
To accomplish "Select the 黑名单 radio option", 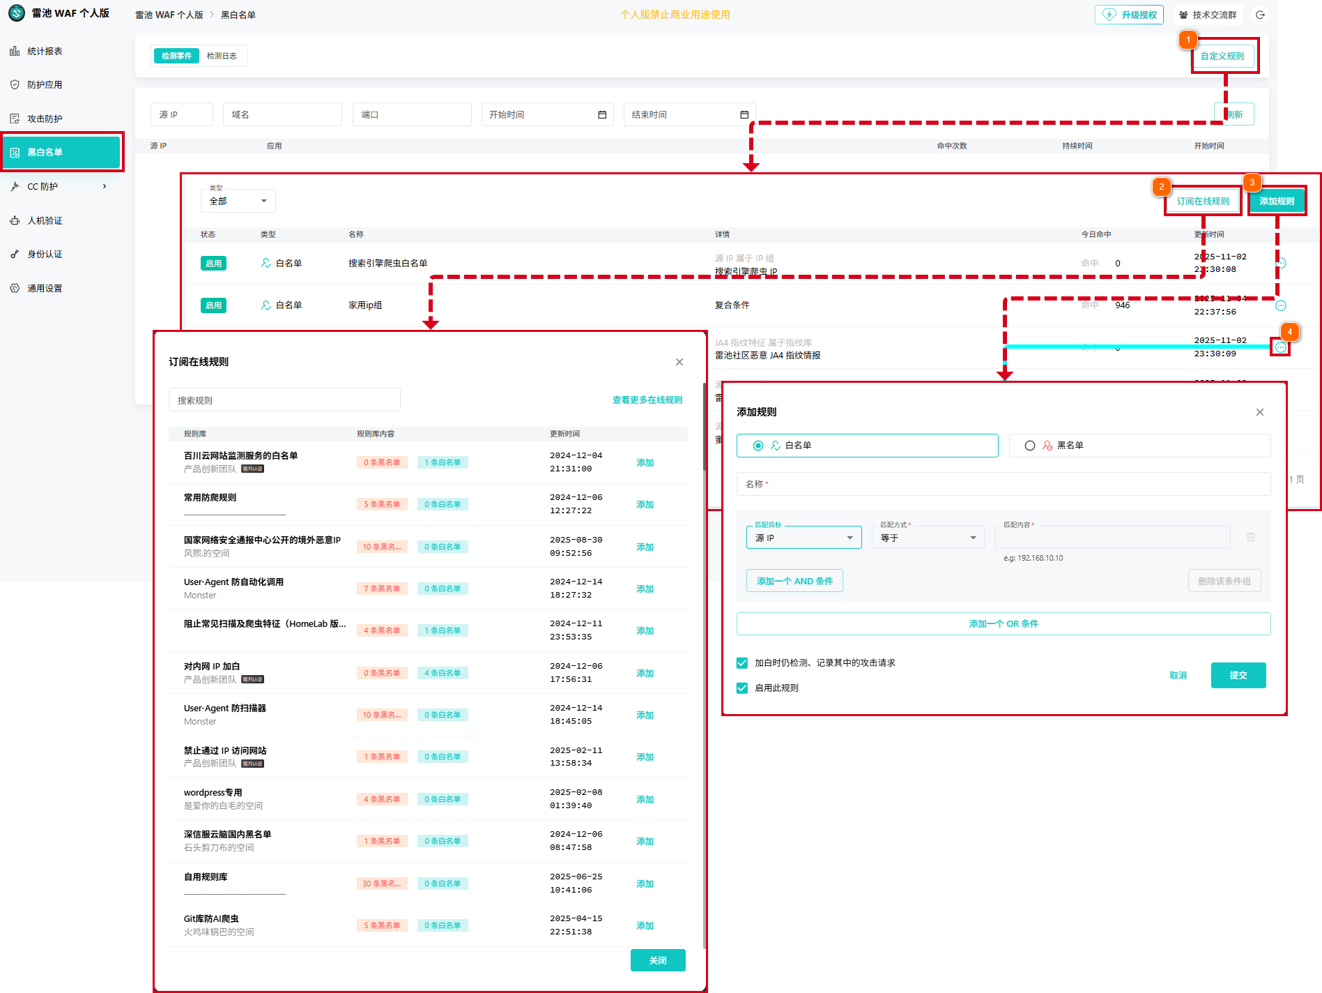I will coord(1030,446).
